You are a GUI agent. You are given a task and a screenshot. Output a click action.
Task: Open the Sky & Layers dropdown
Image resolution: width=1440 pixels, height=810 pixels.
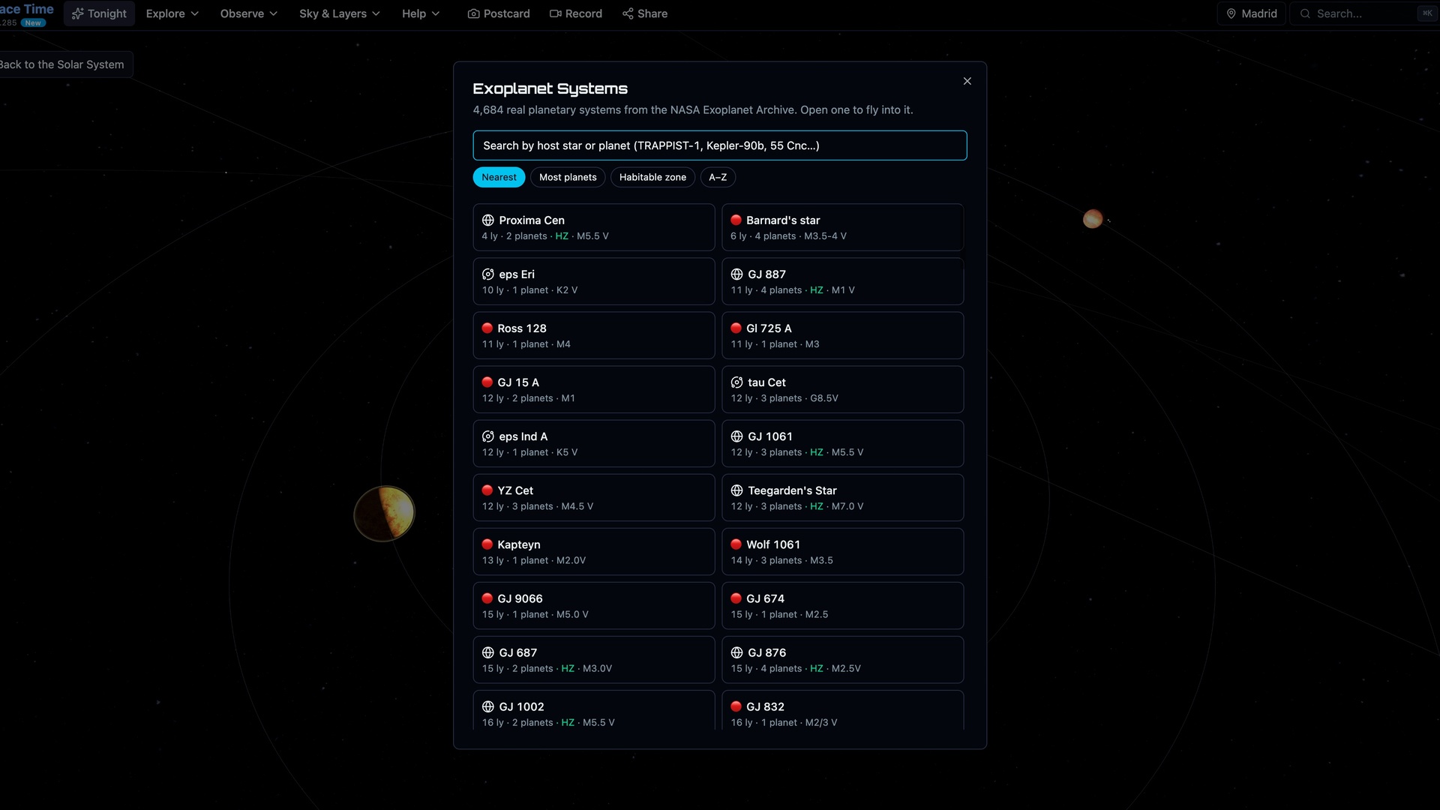point(340,13)
